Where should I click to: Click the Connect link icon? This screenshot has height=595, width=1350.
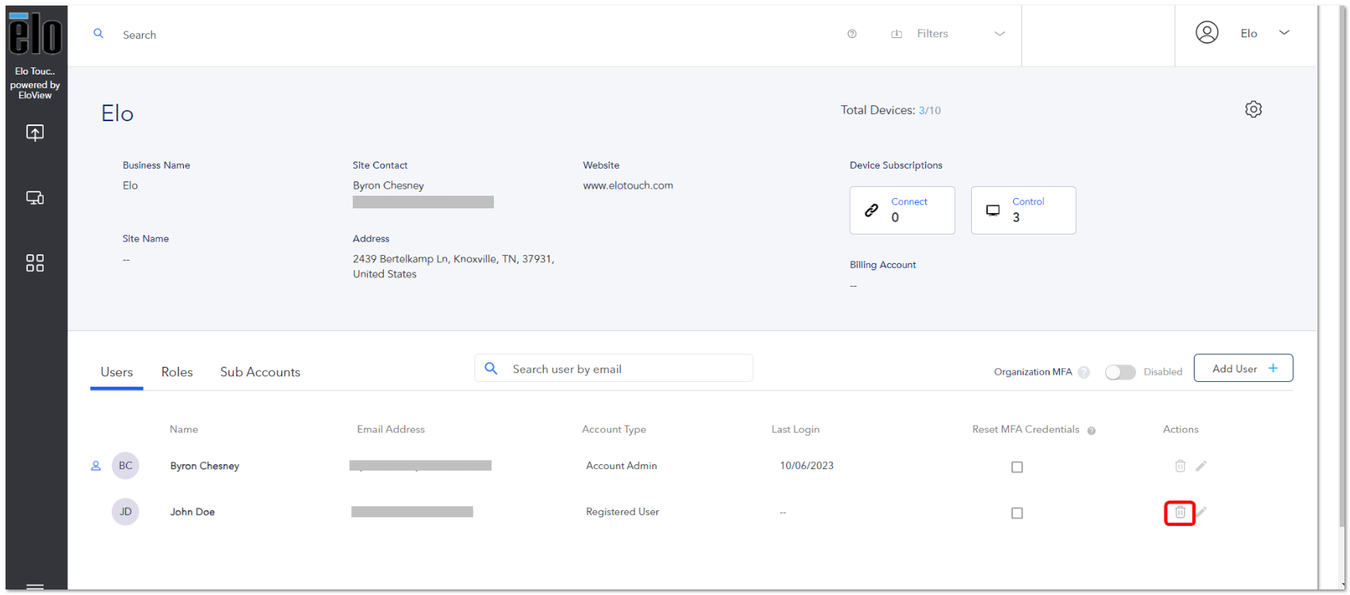point(871,210)
